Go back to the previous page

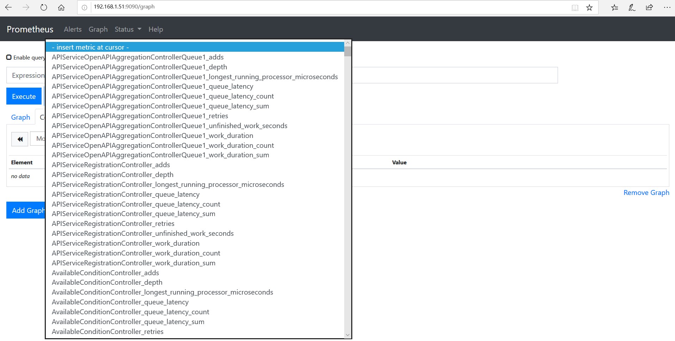coord(8,7)
